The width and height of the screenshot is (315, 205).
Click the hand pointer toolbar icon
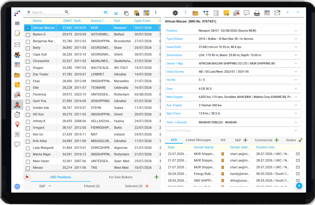coord(126,13)
